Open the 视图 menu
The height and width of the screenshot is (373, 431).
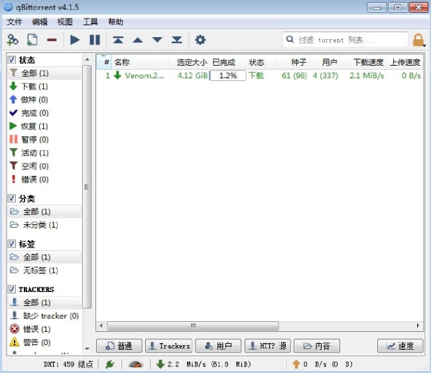click(65, 22)
